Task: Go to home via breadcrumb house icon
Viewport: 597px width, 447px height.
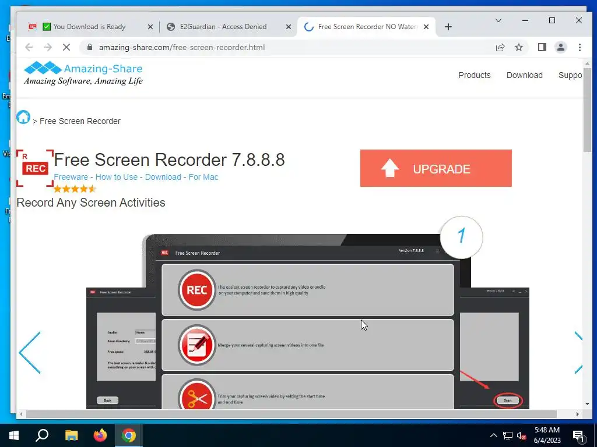Action: tap(23, 117)
